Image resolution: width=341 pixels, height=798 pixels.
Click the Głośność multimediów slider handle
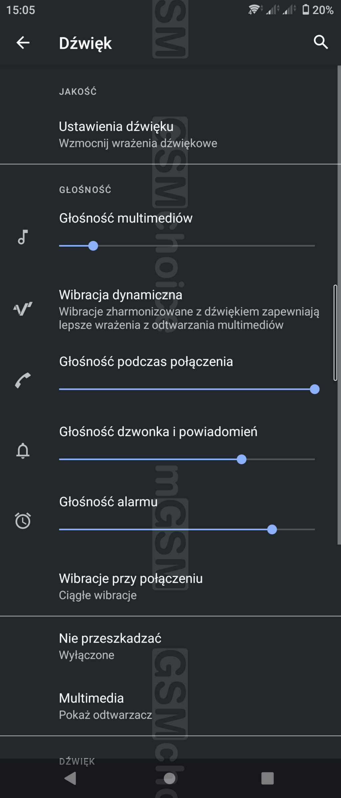coord(93,246)
